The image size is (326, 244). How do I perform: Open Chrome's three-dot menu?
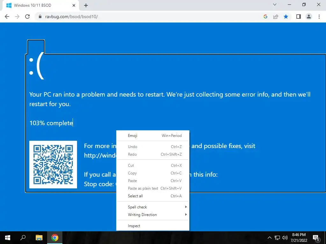[x=319, y=17]
